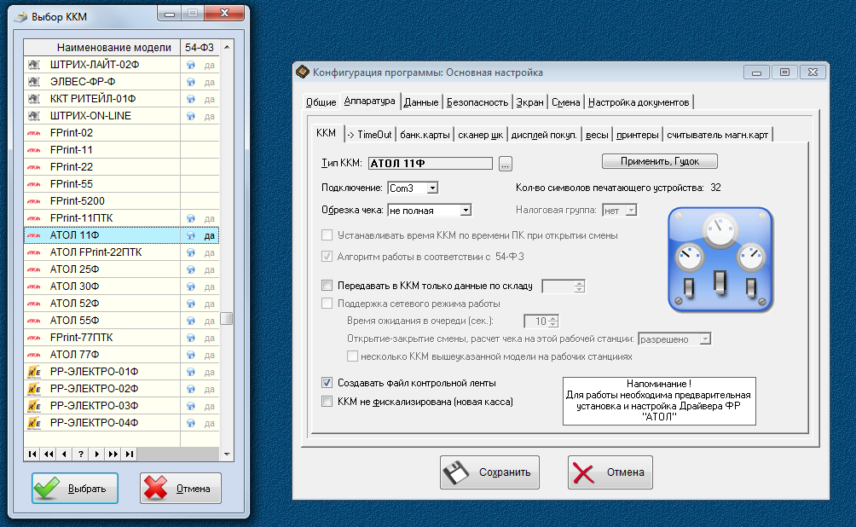
Task: Click the warehouse number spinner
Action: tap(579, 286)
